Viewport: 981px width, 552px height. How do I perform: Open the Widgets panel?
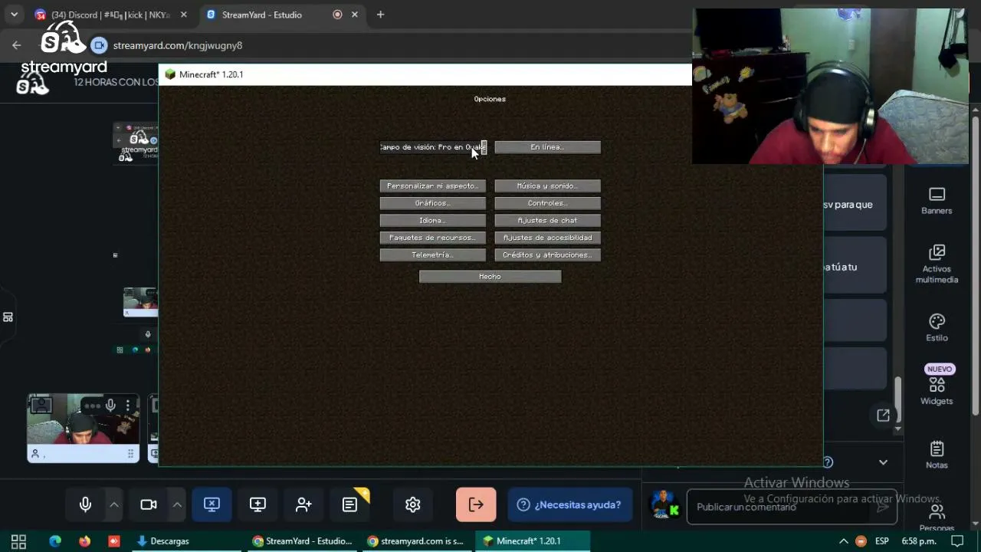[x=937, y=386]
